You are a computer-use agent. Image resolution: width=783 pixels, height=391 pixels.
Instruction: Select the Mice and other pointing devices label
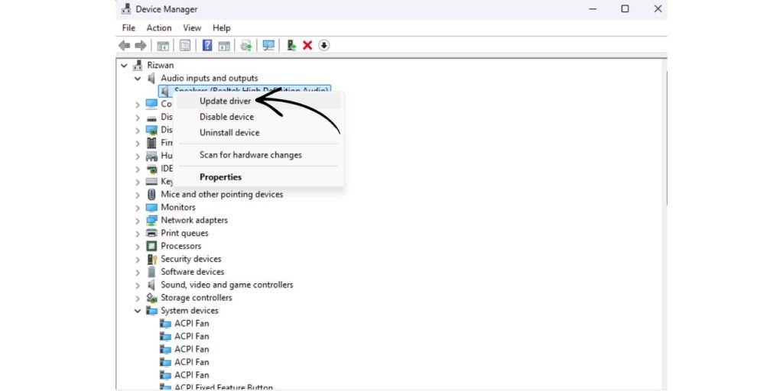tap(222, 194)
